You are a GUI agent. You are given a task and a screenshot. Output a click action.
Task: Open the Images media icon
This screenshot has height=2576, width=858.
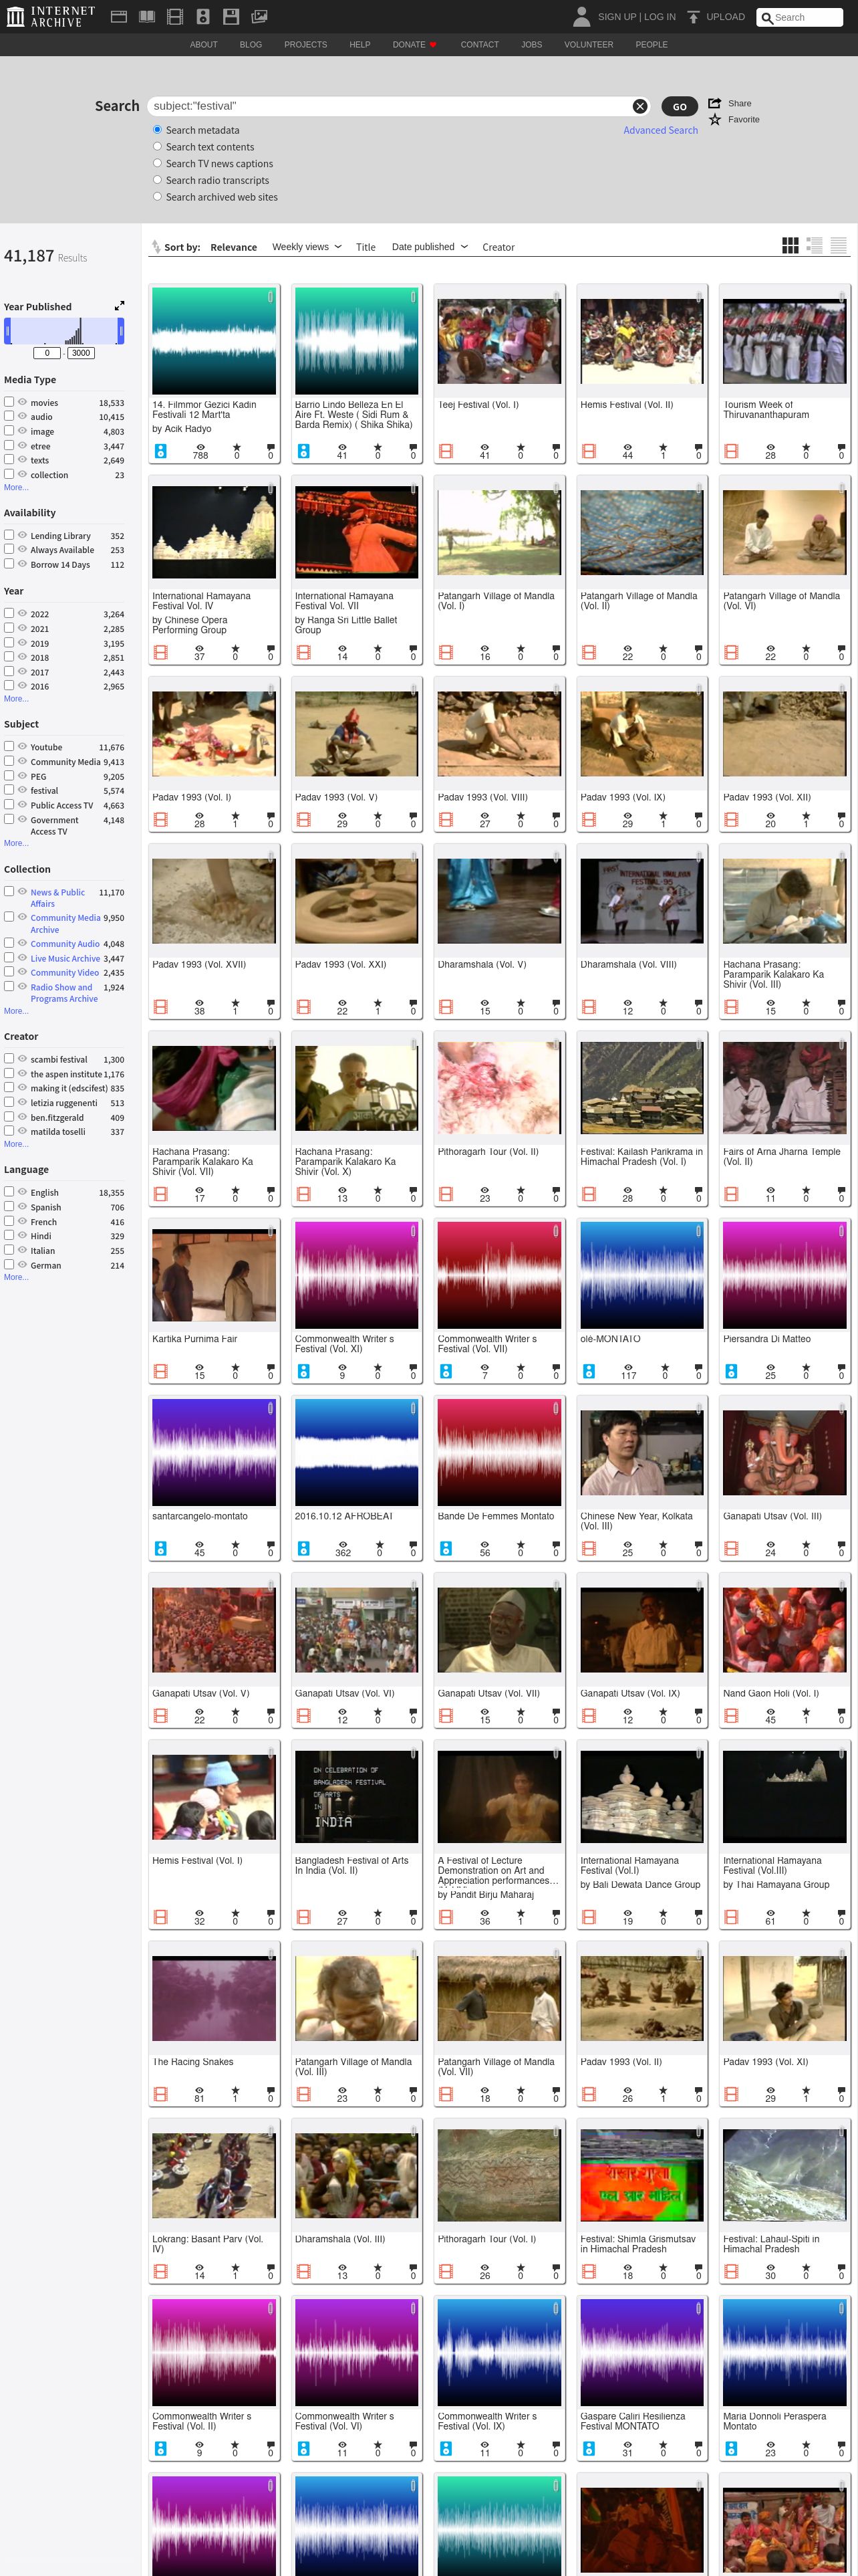[259, 16]
